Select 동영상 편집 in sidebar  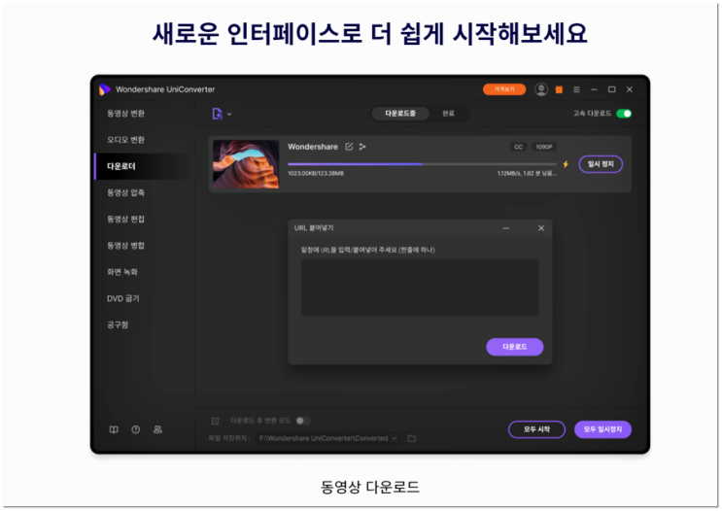point(125,220)
